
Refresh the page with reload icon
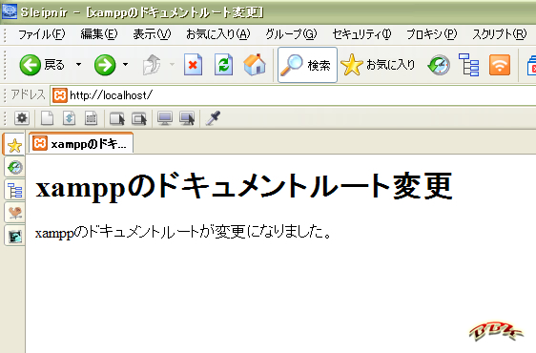(224, 65)
